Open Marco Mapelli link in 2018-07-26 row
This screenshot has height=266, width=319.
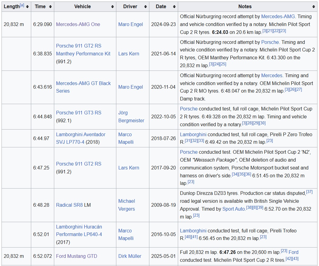point(126,138)
